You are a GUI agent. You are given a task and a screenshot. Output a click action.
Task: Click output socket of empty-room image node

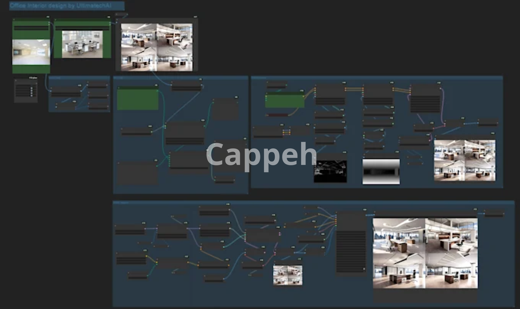49,23
